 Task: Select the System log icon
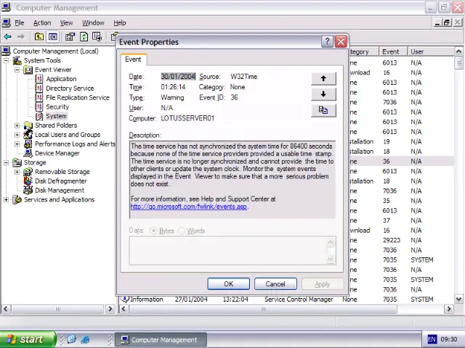(x=39, y=116)
